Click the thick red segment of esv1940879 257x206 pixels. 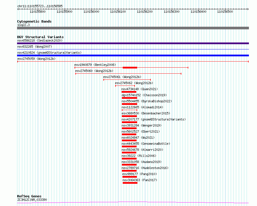point(130,68)
